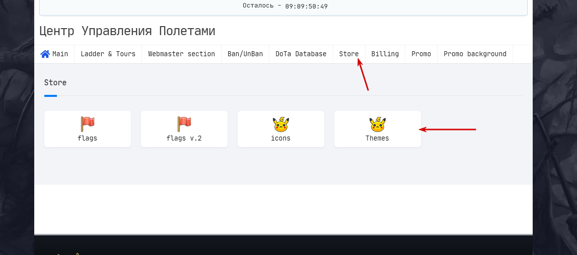Image resolution: width=577 pixels, height=255 pixels.
Task: Open the Main tab
Action: pos(54,54)
